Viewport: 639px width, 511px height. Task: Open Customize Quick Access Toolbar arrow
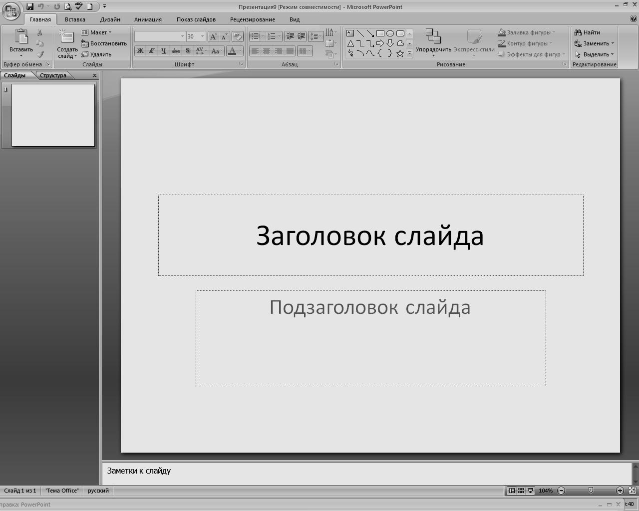[x=104, y=6]
